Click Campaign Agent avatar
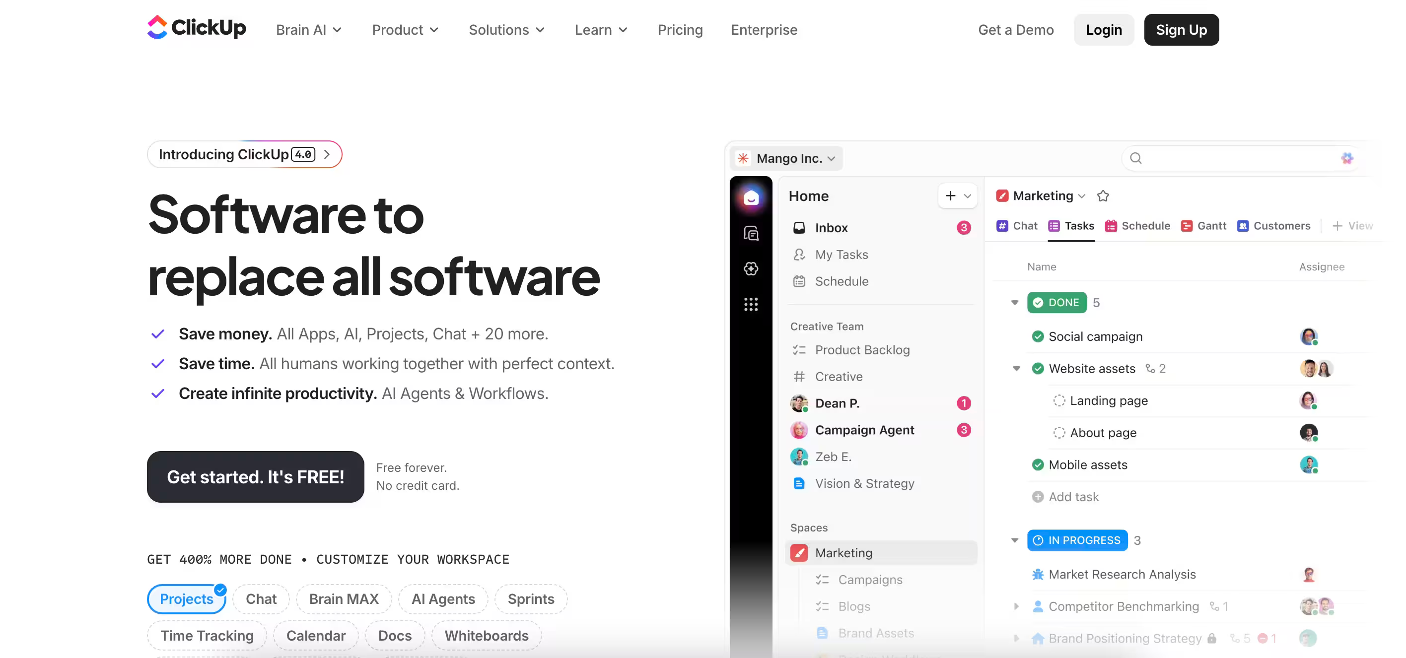The height and width of the screenshot is (658, 1406). click(799, 430)
